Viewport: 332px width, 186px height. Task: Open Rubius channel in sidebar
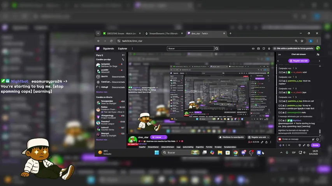[x=110, y=109]
